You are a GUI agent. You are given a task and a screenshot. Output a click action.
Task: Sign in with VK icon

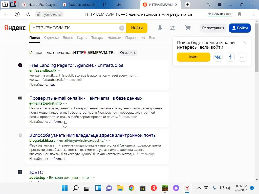click(218, 57)
